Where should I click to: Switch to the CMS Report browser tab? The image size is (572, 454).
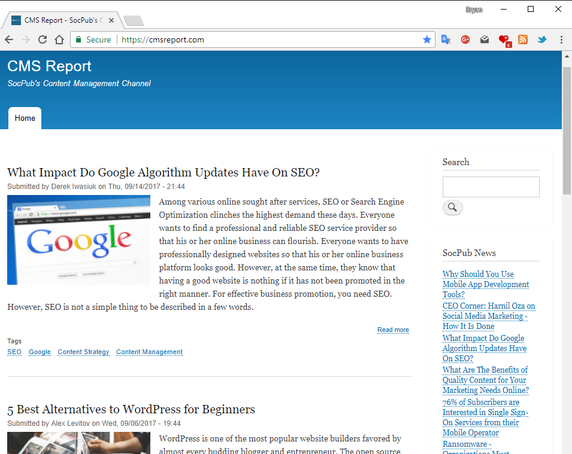60,20
